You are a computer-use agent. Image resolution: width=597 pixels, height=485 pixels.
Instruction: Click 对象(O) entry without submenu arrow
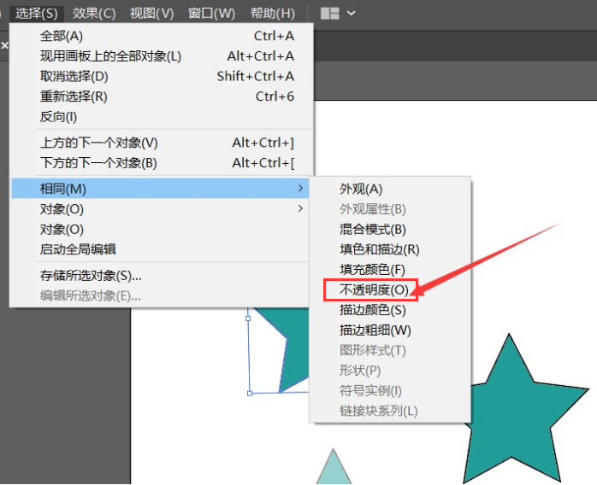pos(161,229)
